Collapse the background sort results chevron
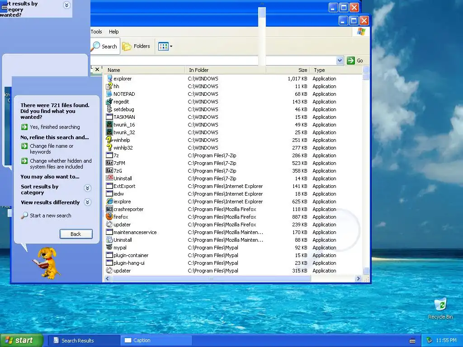The image size is (463, 347). pos(67,5)
